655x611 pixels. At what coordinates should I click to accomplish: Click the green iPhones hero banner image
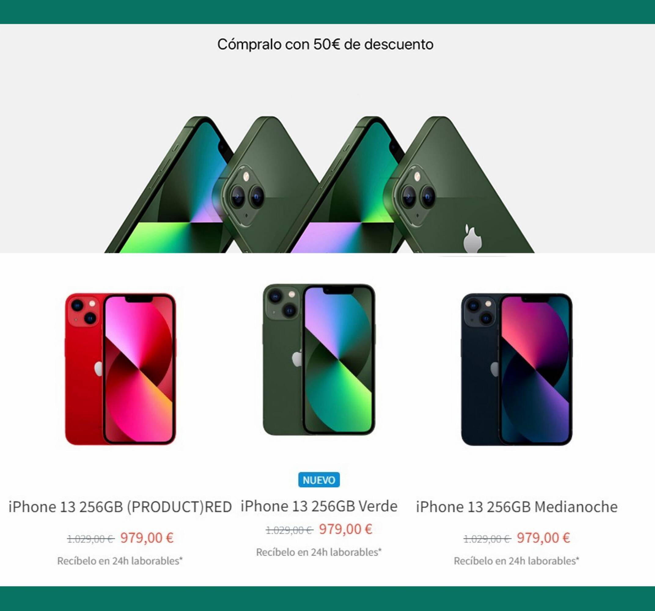coord(319,185)
